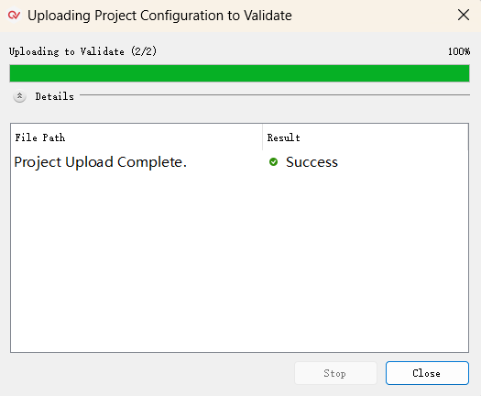Close the dialog using the X icon
The height and width of the screenshot is (396, 481).
point(464,15)
